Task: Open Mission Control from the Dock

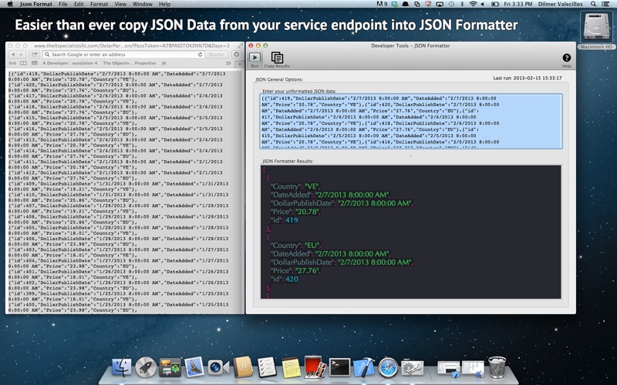Action: click(170, 367)
